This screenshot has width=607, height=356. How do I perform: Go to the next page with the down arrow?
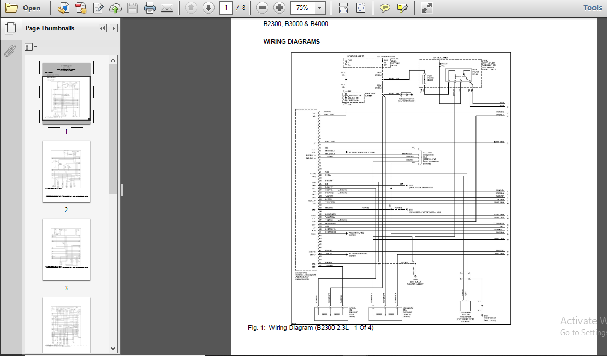click(x=208, y=8)
